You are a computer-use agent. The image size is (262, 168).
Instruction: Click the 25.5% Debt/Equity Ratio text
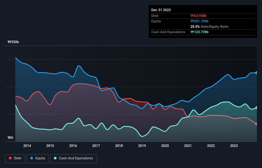[x=209, y=27]
